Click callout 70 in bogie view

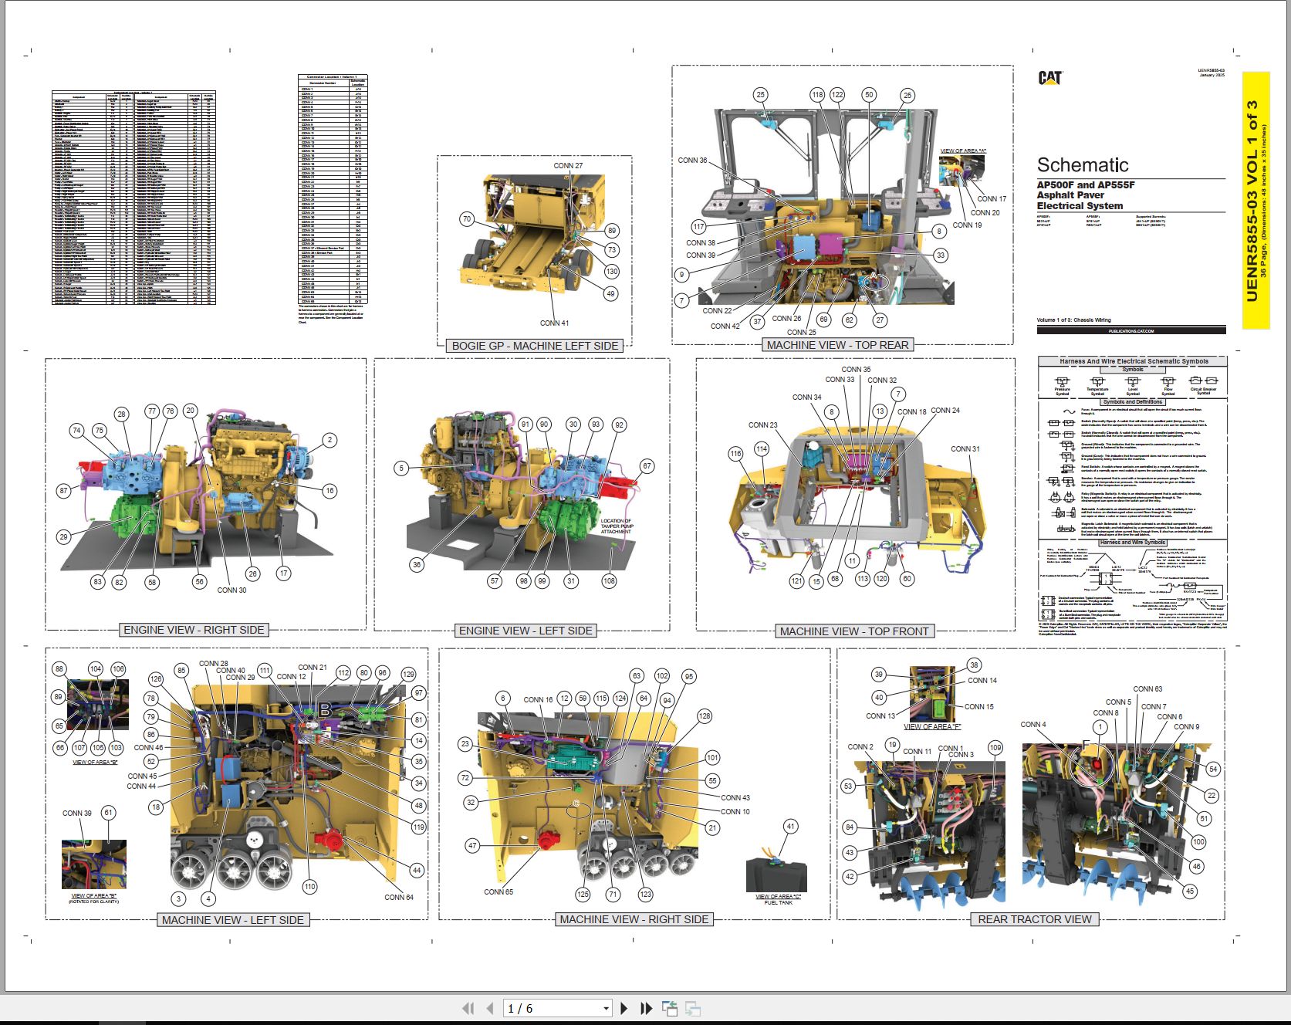coord(466,219)
